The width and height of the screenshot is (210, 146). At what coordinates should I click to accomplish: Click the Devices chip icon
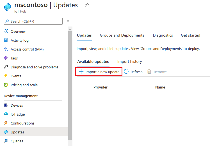pyautogui.click(x=6, y=106)
